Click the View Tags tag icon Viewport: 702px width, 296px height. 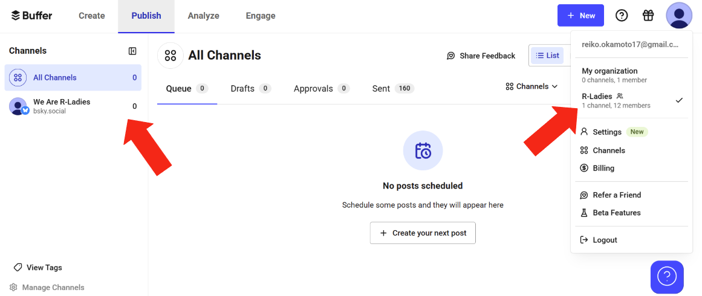18,268
